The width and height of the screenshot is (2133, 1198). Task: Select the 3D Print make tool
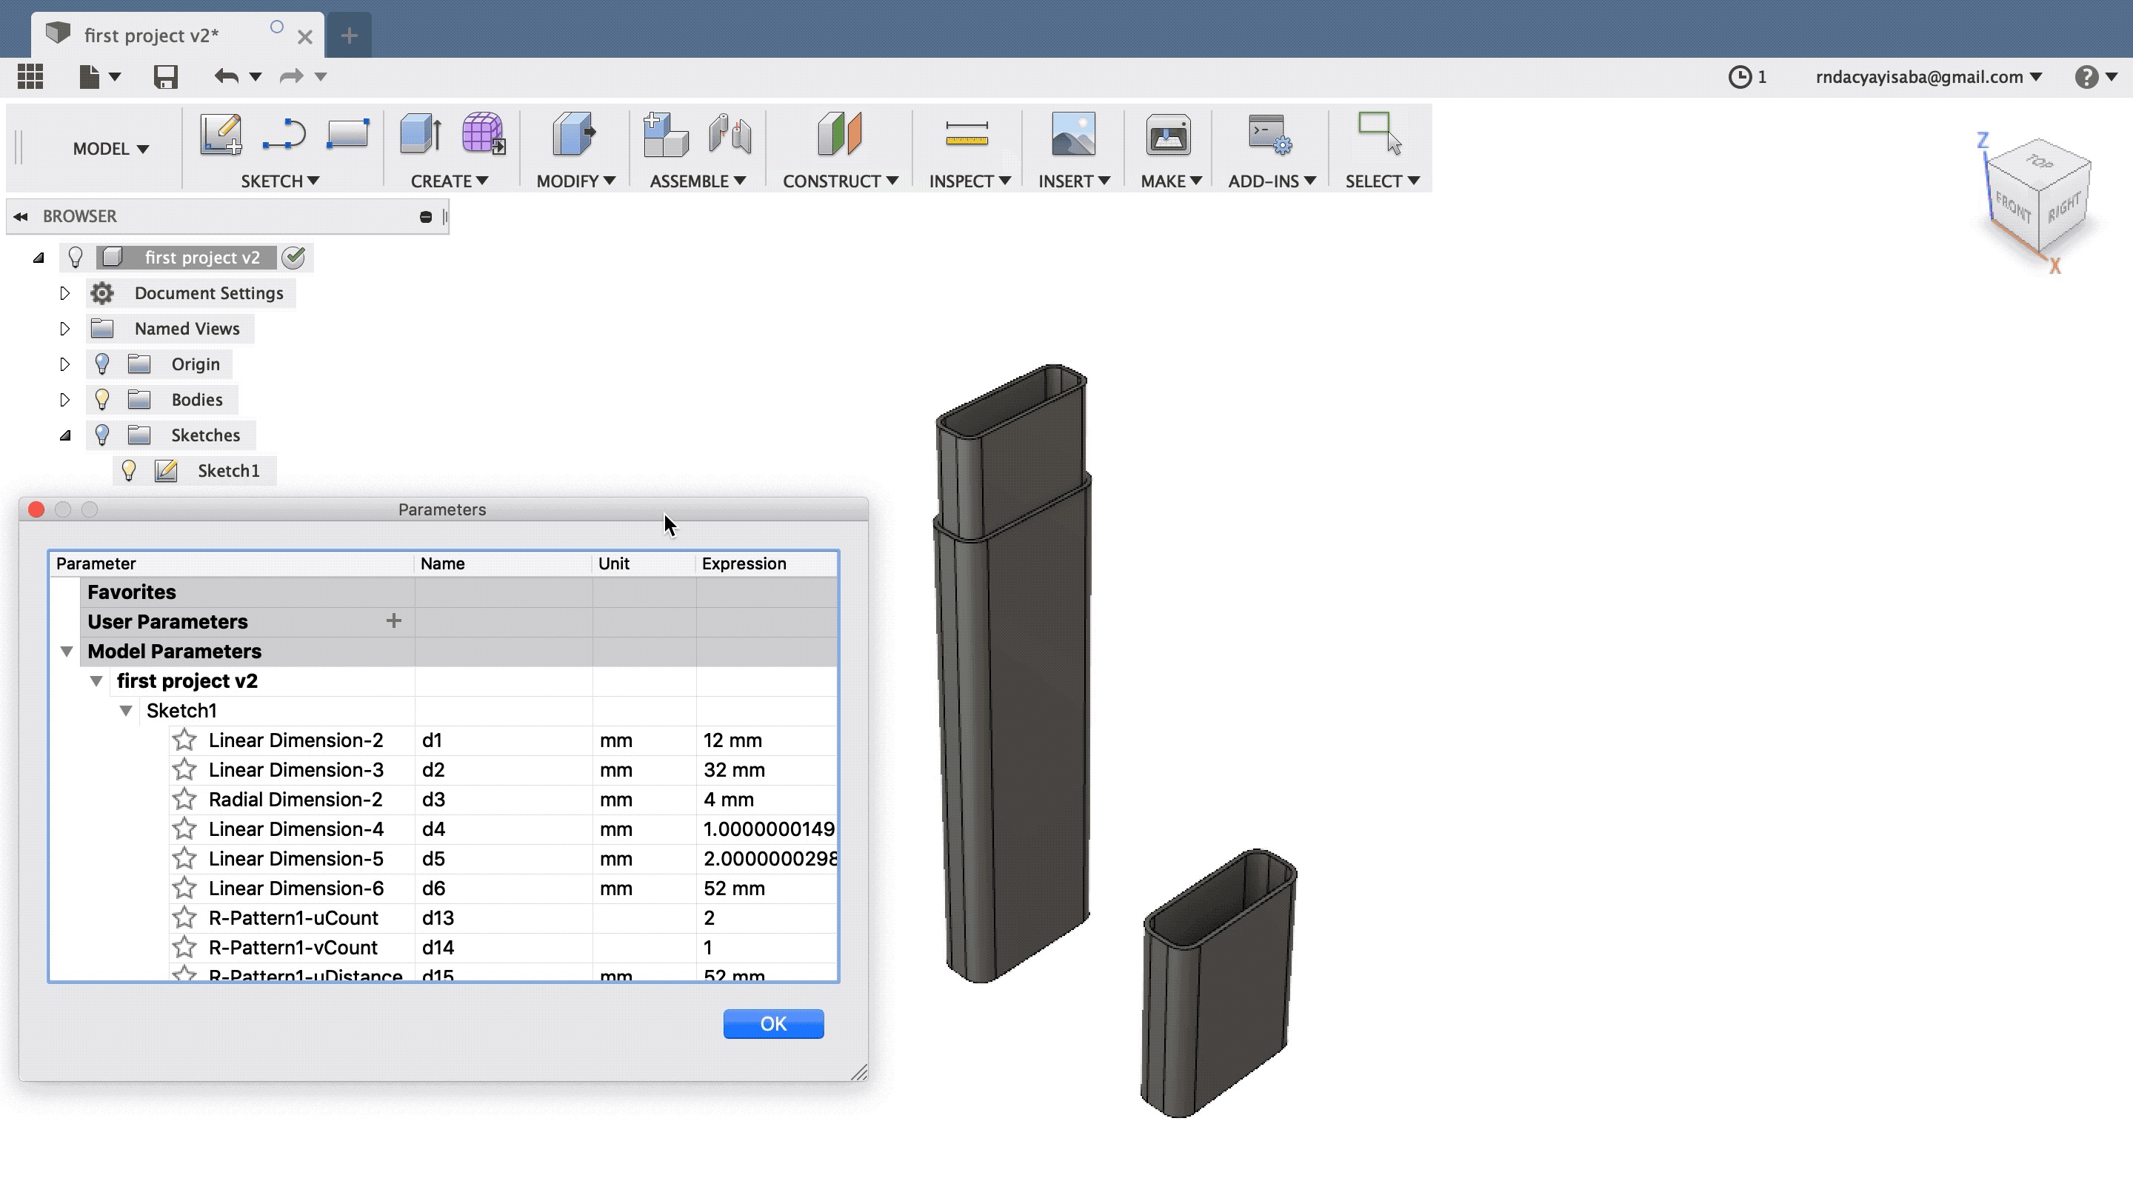1169,134
